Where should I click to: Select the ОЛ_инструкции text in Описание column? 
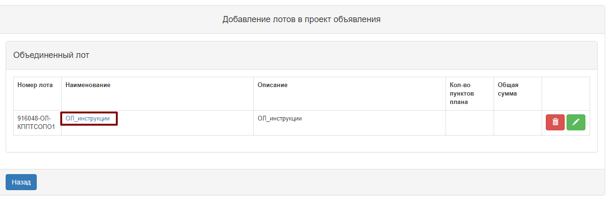(x=280, y=119)
